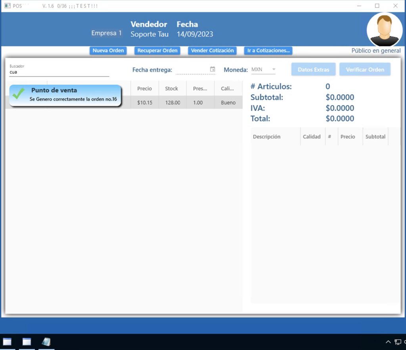Click Vender Cotización button

point(212,50)
